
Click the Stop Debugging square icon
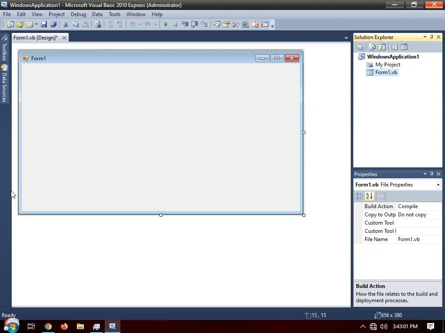[176, 24]
